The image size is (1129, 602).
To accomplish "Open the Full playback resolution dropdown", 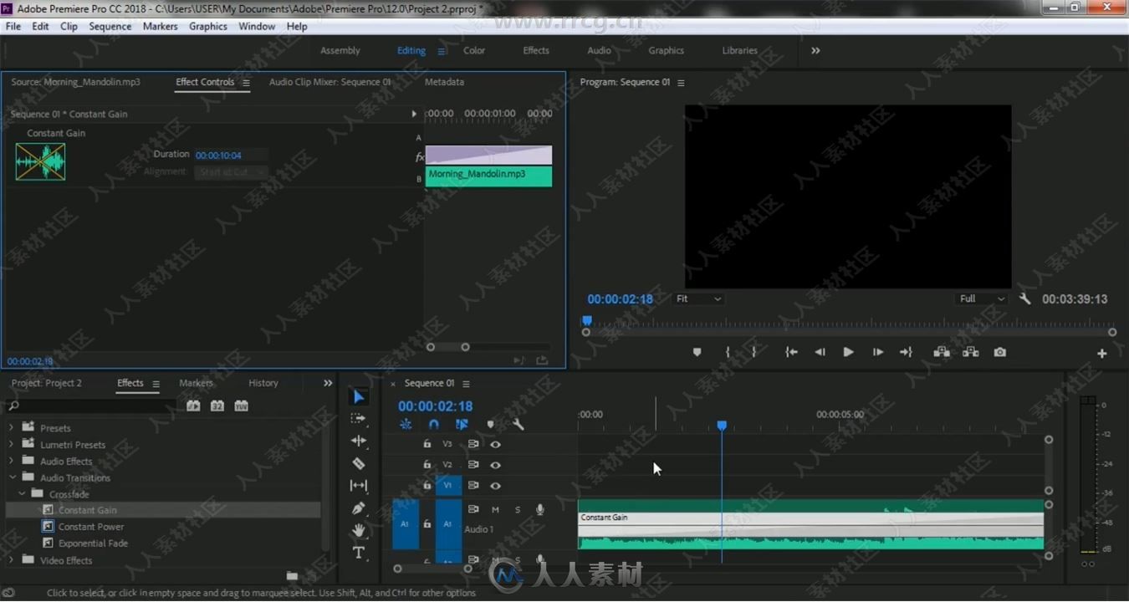I will tap(982, 298).
